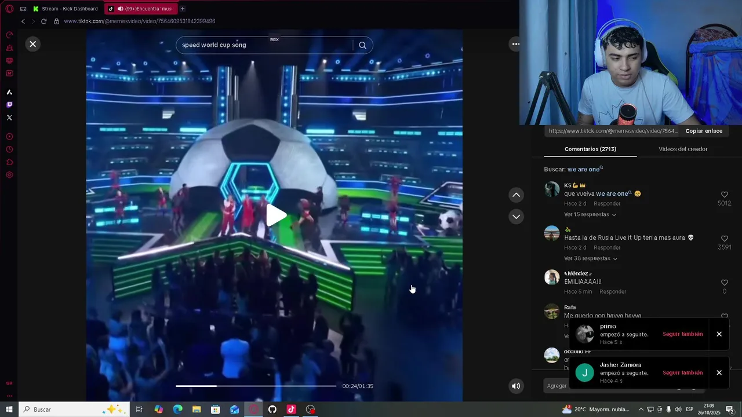Reply to the Rusia comment via Responder
742x417 pixels.
click(607, 247)
